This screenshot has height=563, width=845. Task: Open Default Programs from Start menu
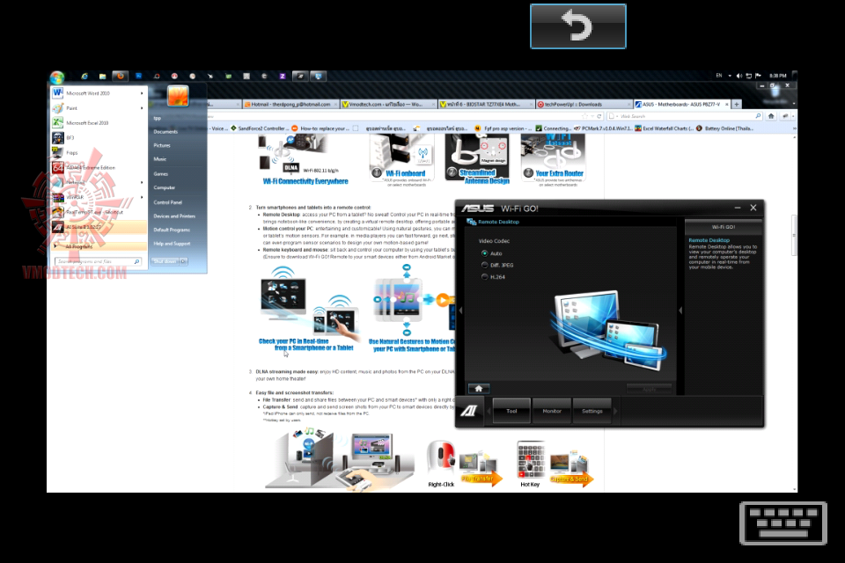click(x=172, y=230)
